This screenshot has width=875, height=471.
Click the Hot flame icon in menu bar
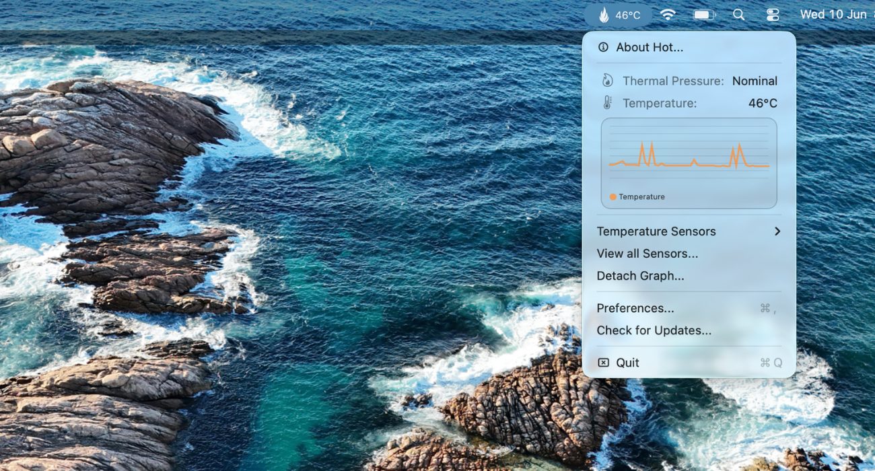click(x=604, y=15)
